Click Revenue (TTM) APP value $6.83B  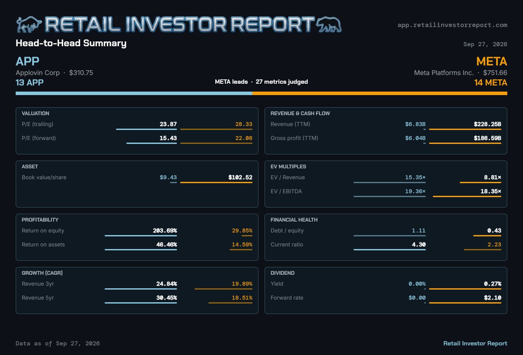click(415, 124)
